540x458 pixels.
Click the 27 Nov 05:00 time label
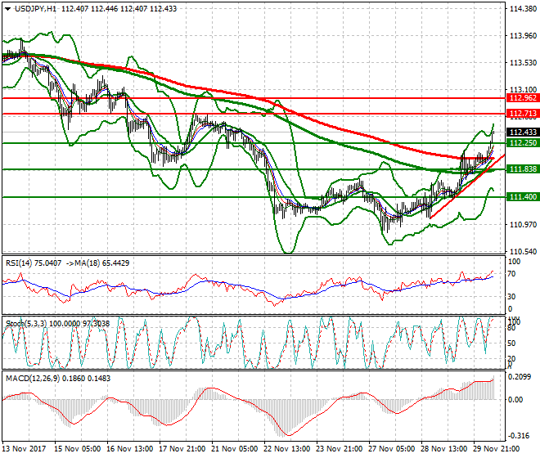point(392,449)
